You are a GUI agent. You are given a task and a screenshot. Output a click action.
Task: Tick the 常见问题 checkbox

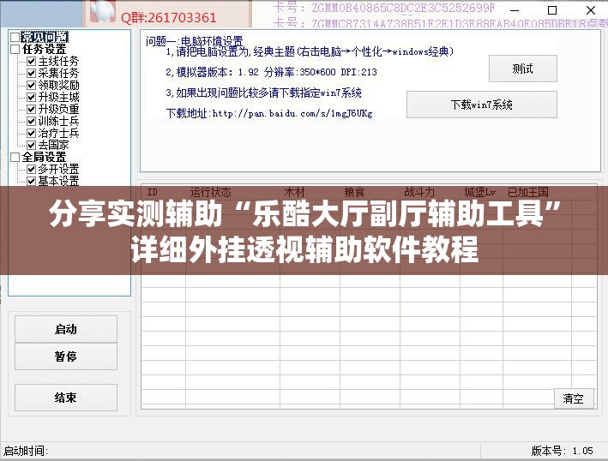tap(15, 37)
